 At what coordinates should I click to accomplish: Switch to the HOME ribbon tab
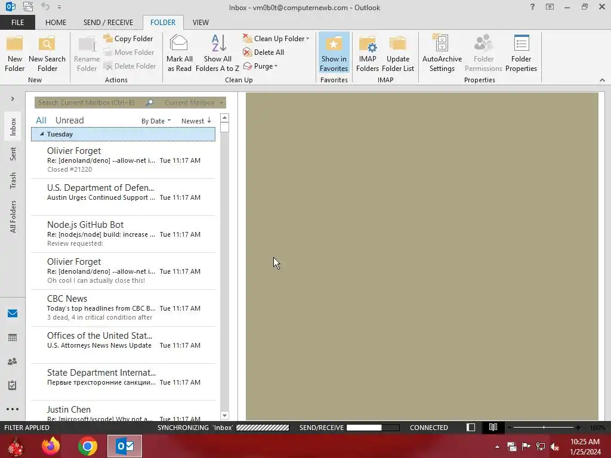pyautogui.click(x=55, y=23)
